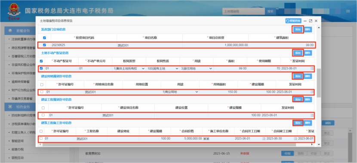Viewport: 357px width, 163px height.
Task: Open calendar icon beside 合同开工日期 2023-06-01
Action: [x=264, y=139]
